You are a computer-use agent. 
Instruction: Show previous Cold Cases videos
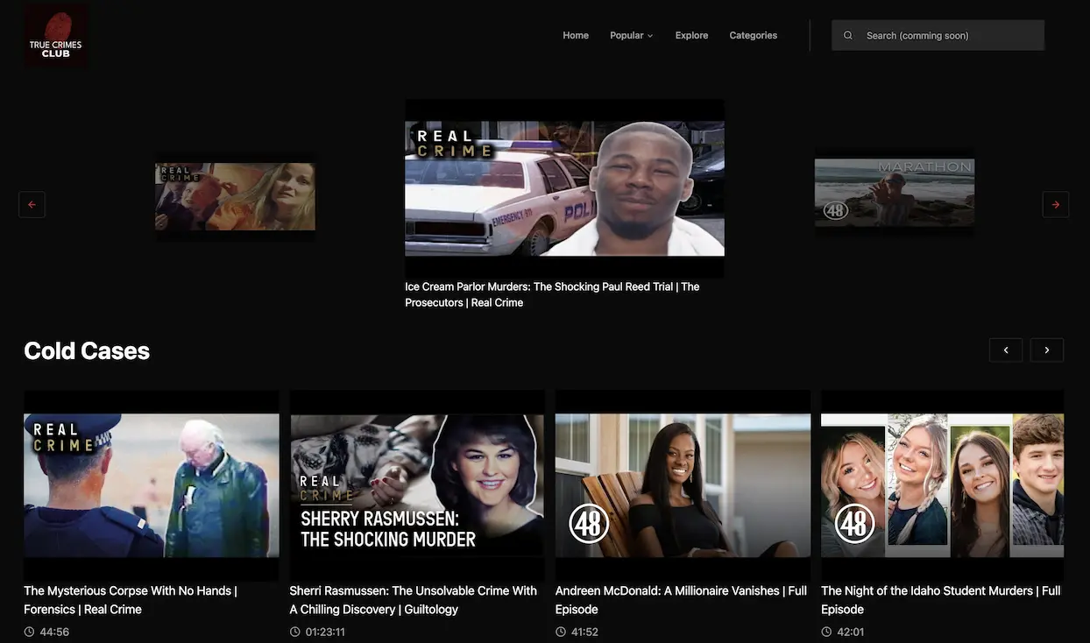[x=1006, y=350]
